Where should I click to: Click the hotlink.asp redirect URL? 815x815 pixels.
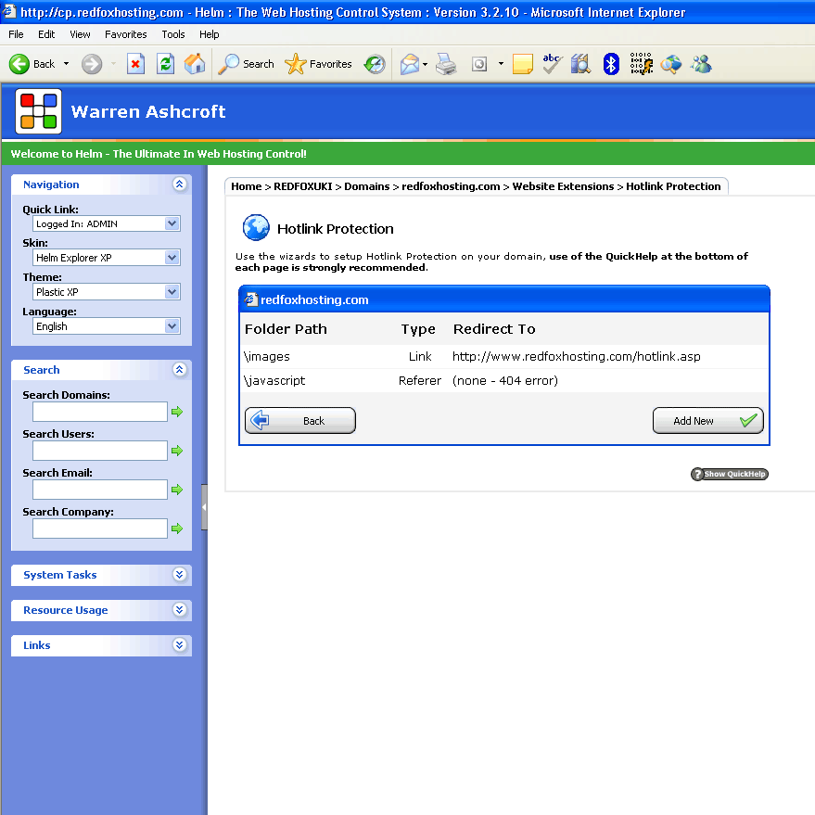click(577, 357)
